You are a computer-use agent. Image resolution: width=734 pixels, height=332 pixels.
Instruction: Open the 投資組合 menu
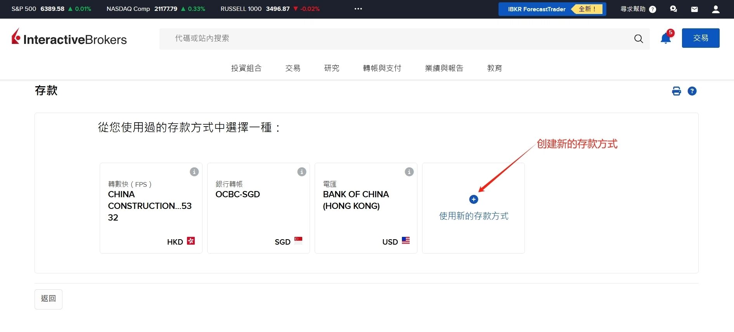click(x=246, y=68)
